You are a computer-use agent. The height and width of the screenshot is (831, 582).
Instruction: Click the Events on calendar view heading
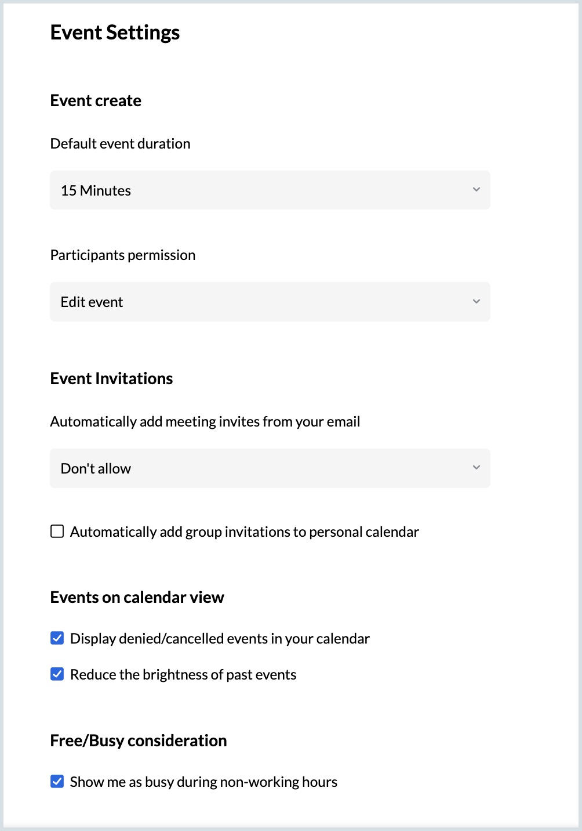pyautogui.click(x=137, y=597)
